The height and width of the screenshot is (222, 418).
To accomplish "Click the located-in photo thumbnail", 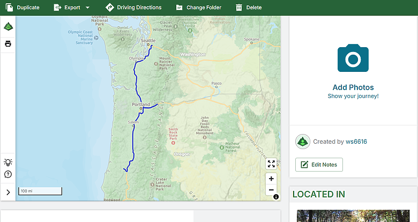I will point(353,216).
